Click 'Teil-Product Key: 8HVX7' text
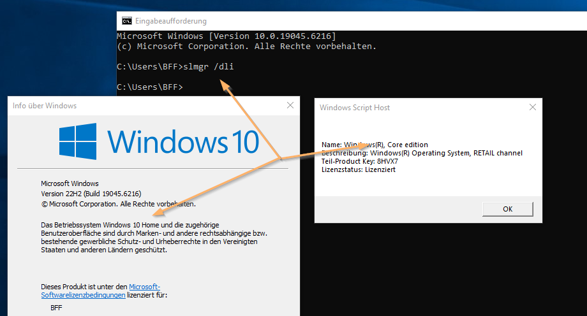This screenshot has height=316, width=587. [x=360, y=162]
